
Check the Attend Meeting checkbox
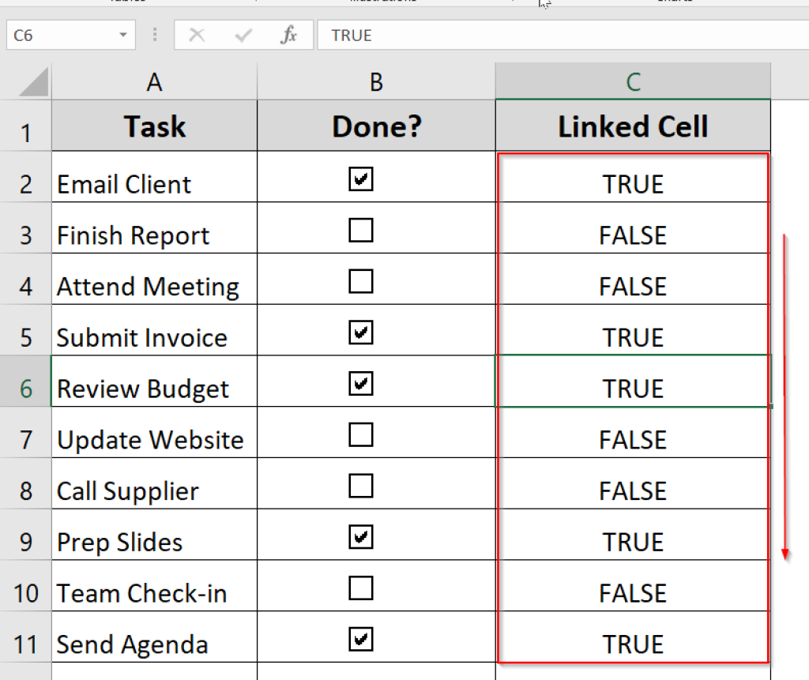pos(360,281)
